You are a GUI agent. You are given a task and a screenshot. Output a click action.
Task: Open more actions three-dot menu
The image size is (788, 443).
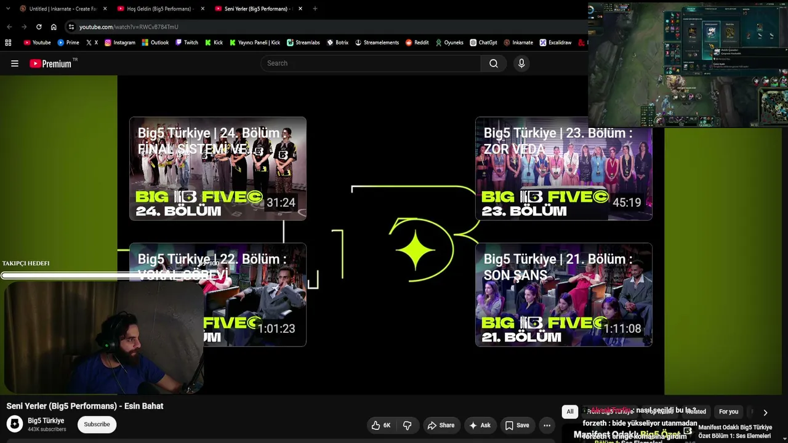[x=547, y=425]
